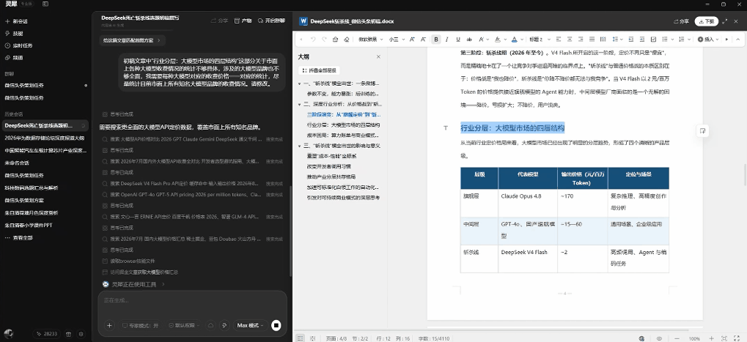The height and width of the screenshot is (342, 747).
Task: Justify text alignment icon
Action: 592,40
